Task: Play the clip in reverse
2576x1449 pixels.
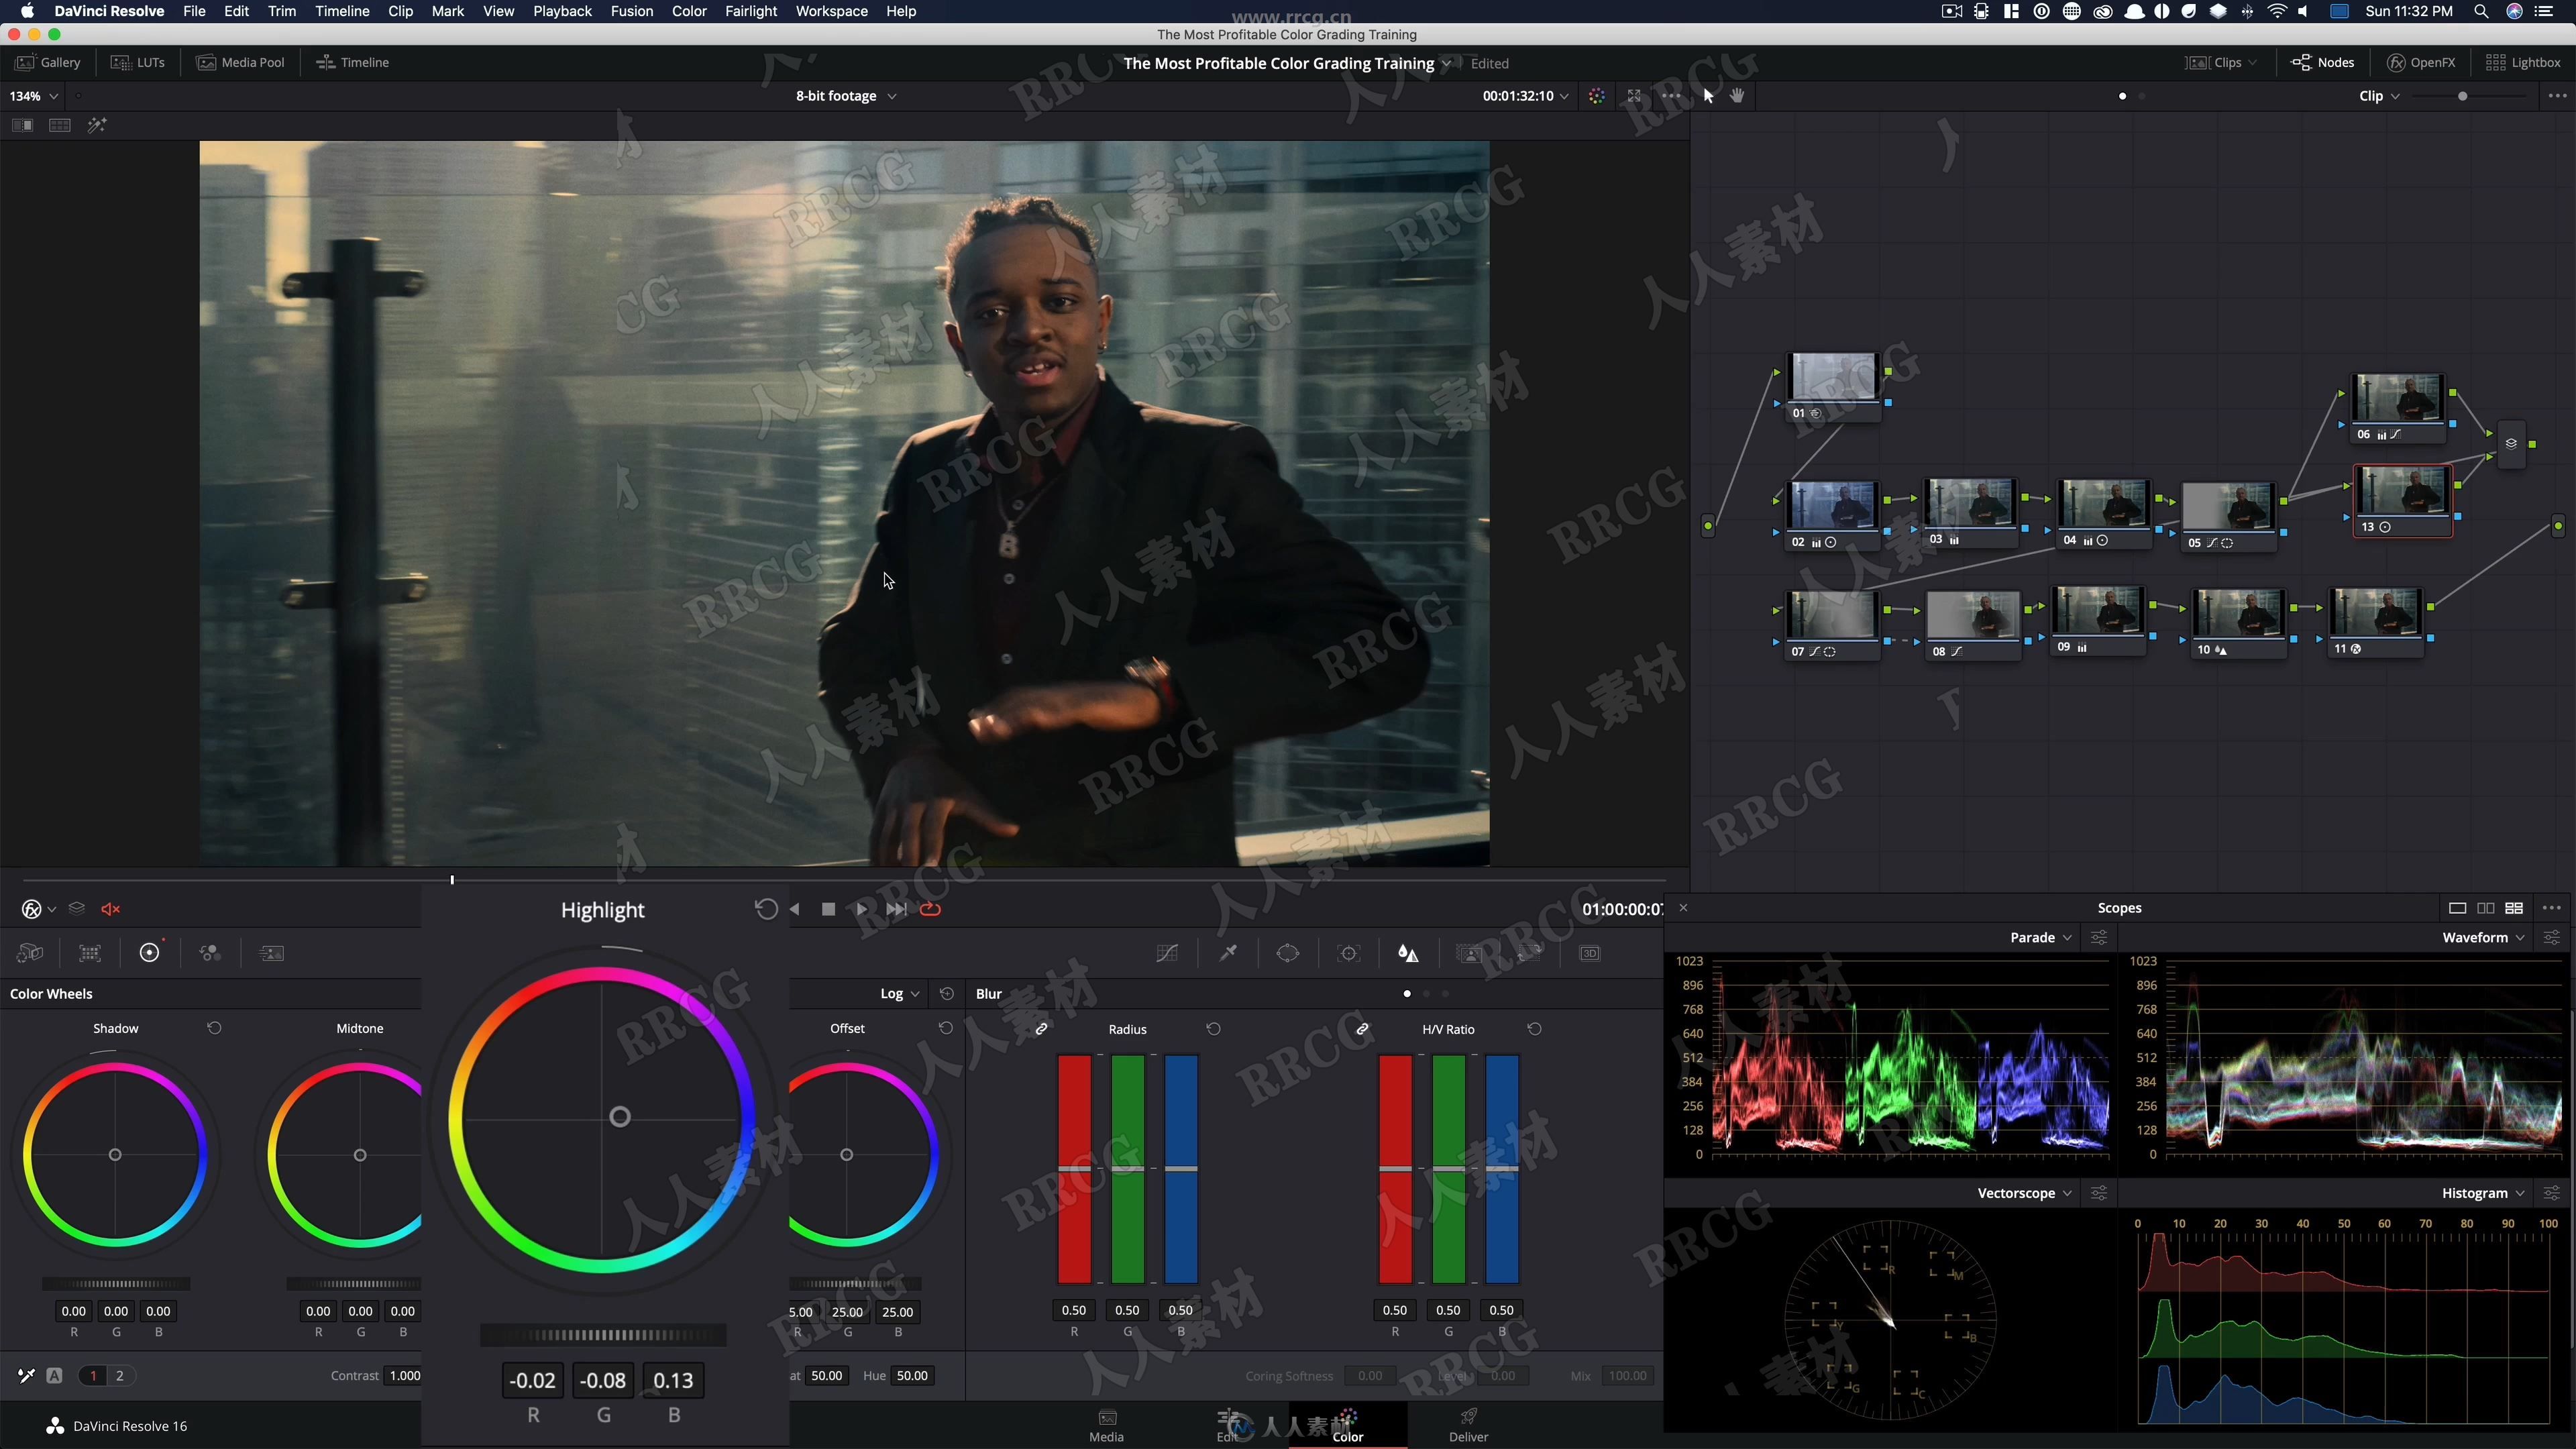Action: tap(795, 909)
